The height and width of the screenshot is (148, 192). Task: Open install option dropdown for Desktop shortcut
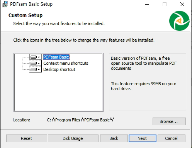[x=35, y=69]
